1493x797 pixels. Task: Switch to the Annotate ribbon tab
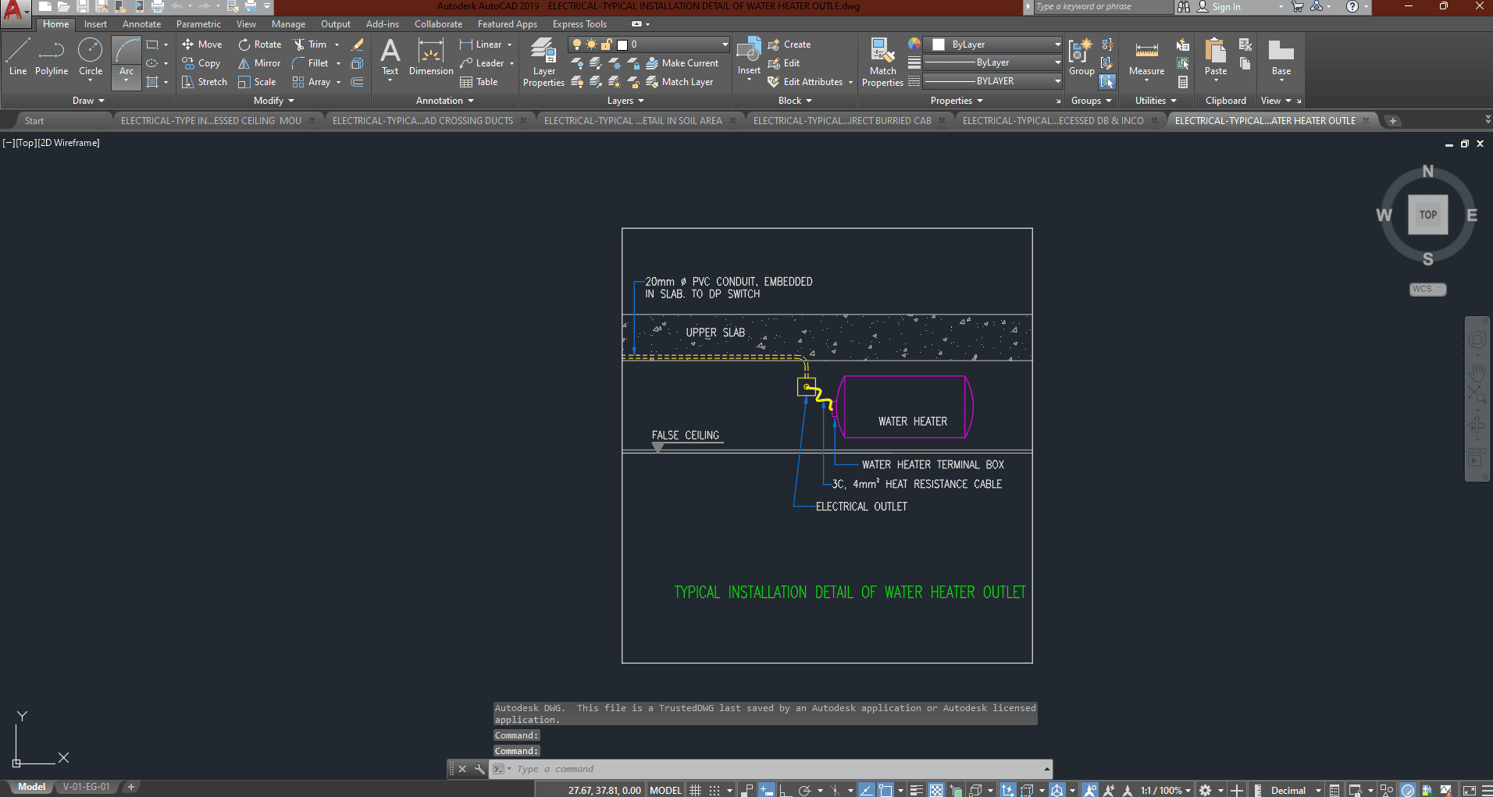tap(141, 24)
